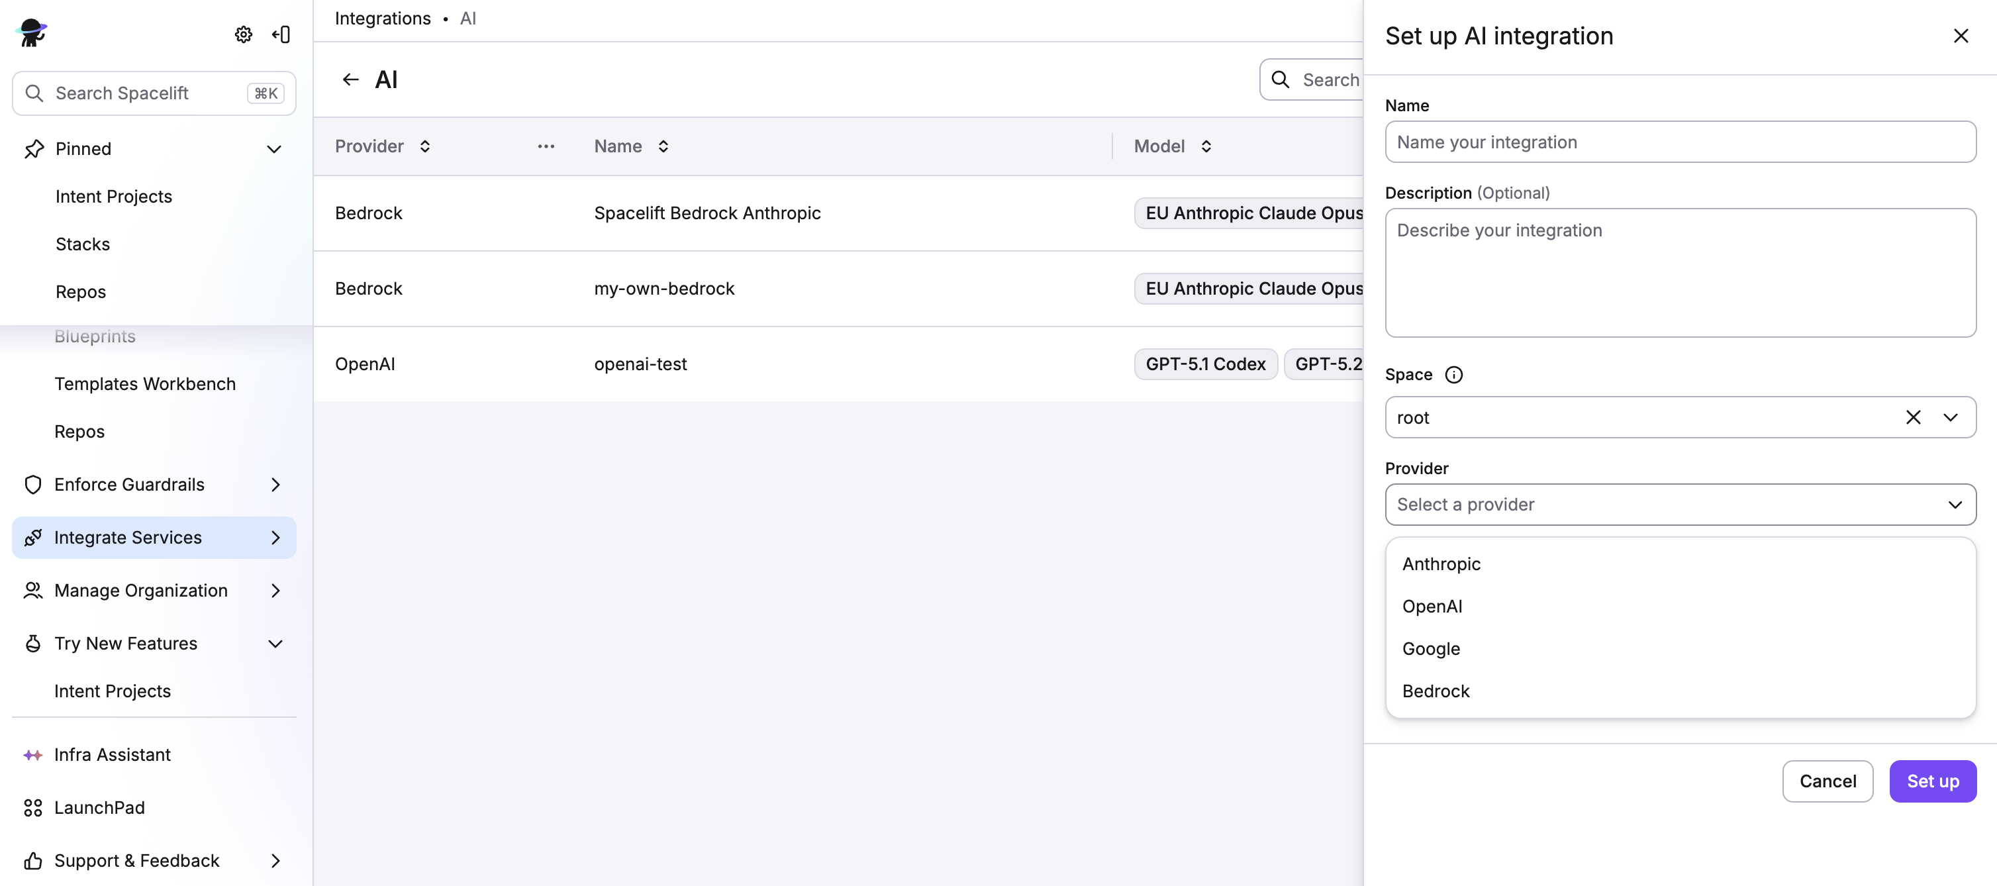The height and width of the screenshot is (886, 1997).
Task: Expand Enforce Guardrails chevron
Action: click(275, 485)
